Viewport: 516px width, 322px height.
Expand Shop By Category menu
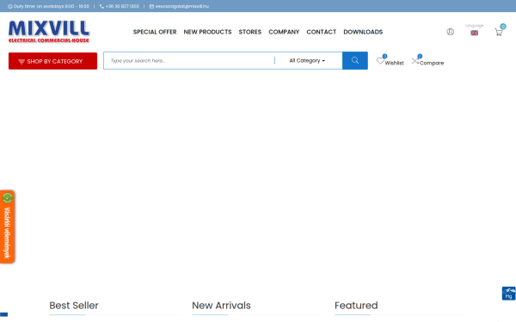52,61
